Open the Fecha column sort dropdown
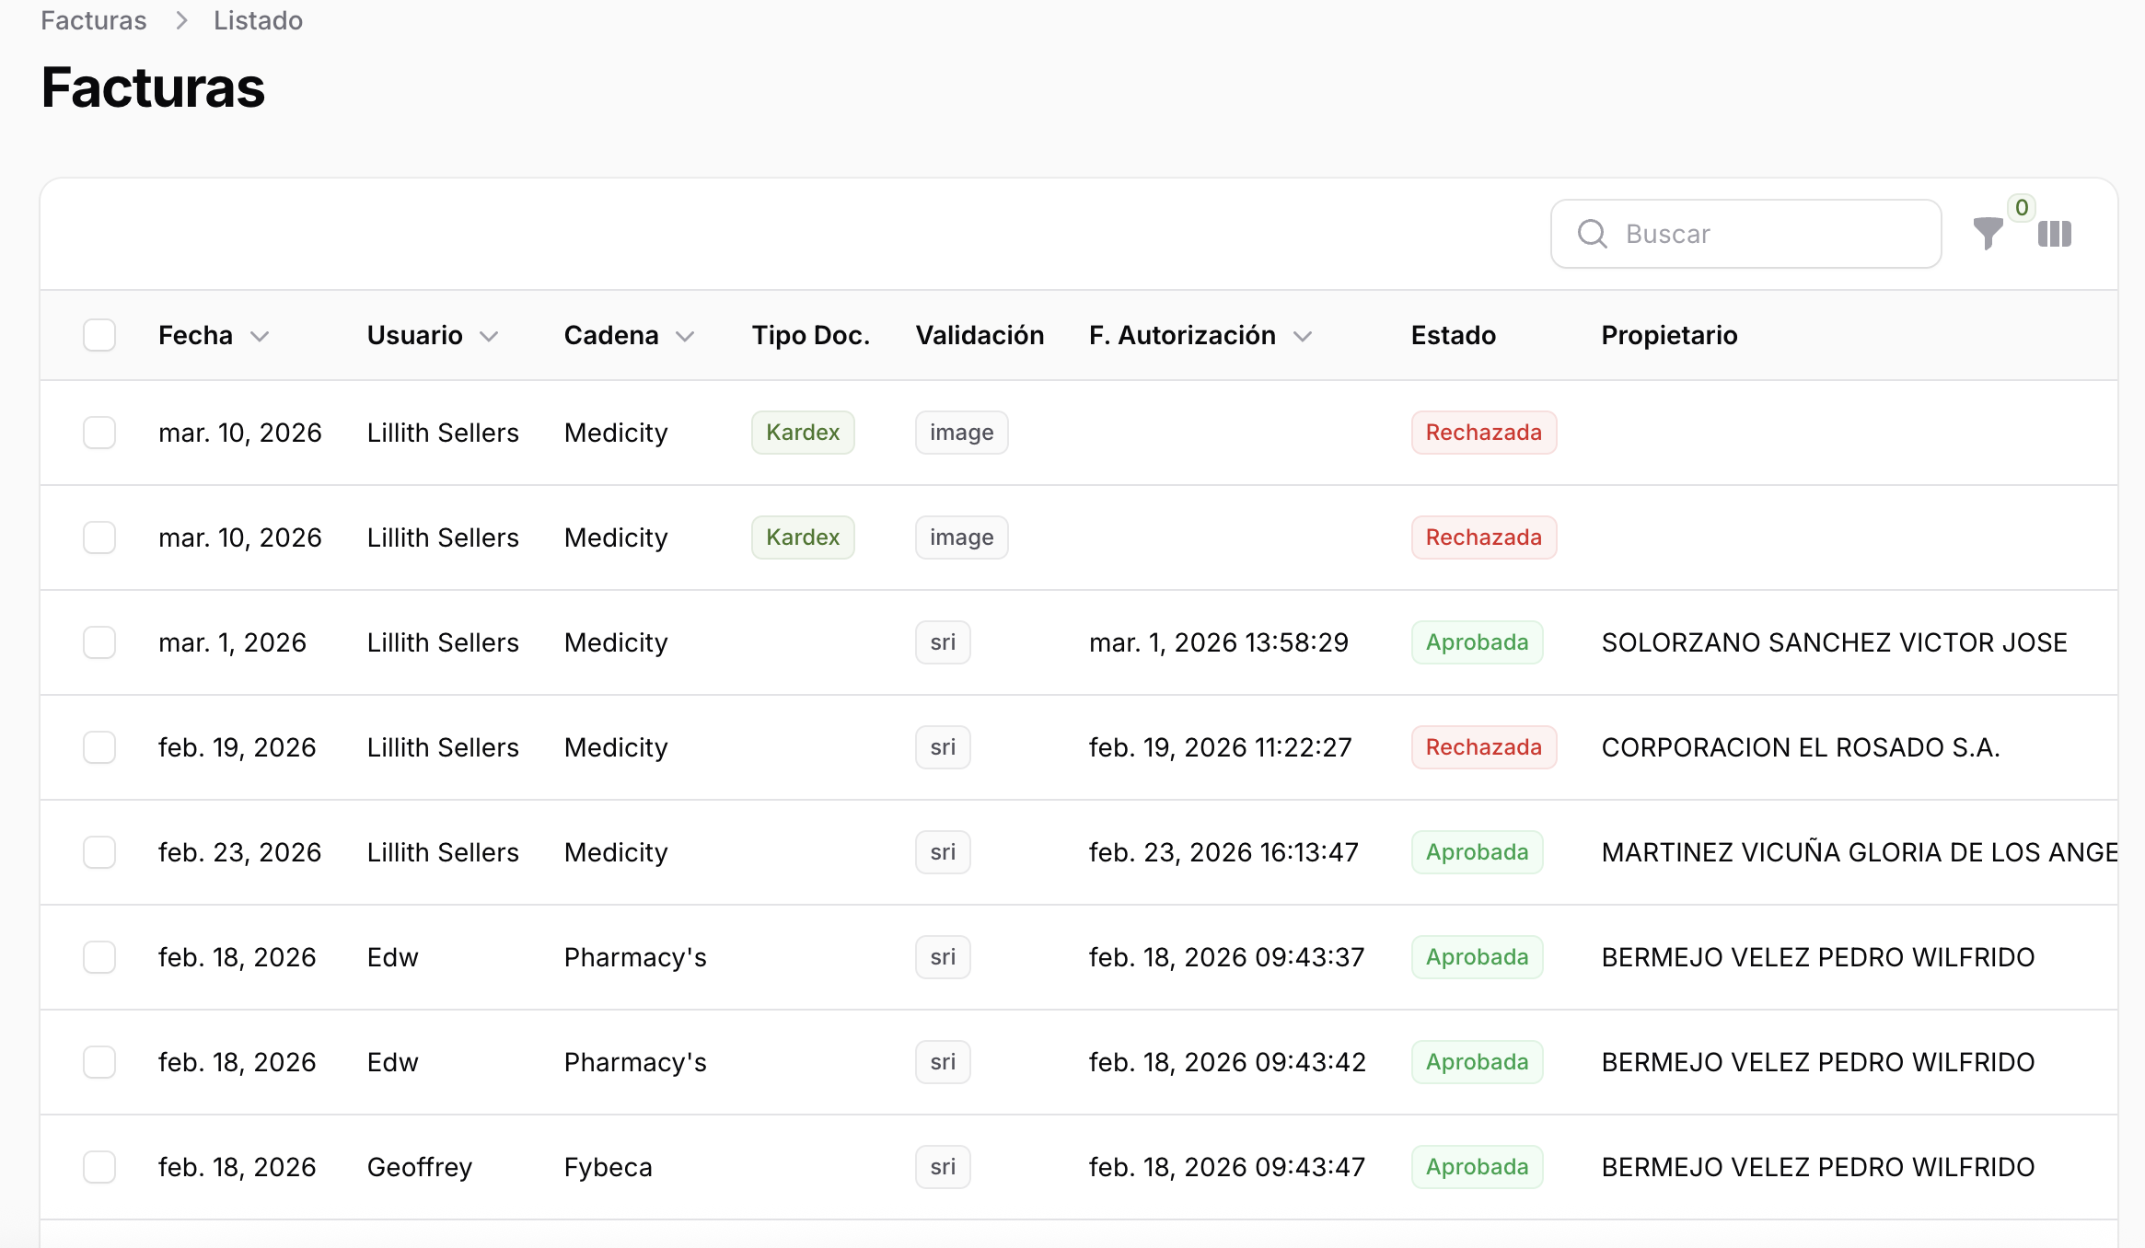2145x1248 pixels. click(261, 336)
